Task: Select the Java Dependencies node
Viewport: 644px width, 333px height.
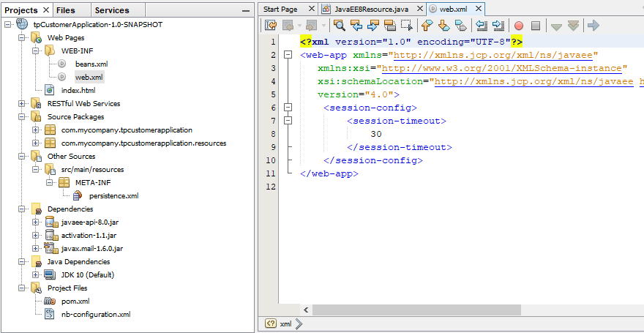Action: [x=78, y=262]
